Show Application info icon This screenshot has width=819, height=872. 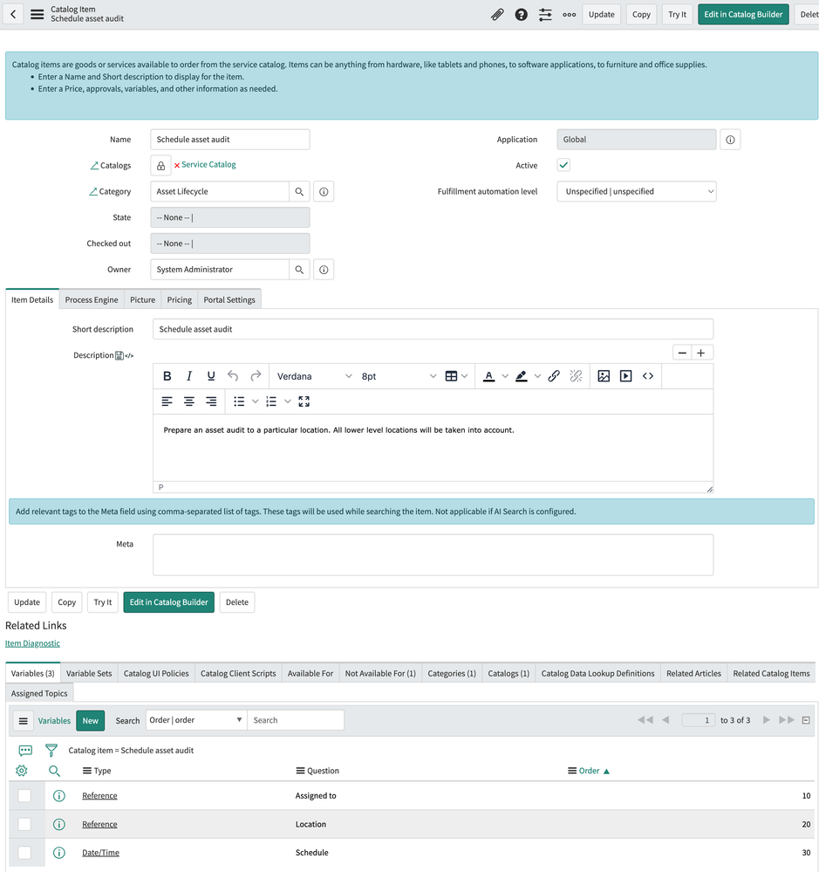click(x=730, y=140)
